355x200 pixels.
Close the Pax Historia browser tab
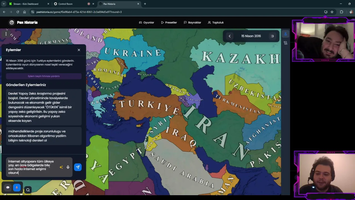[x=138, y=4]
